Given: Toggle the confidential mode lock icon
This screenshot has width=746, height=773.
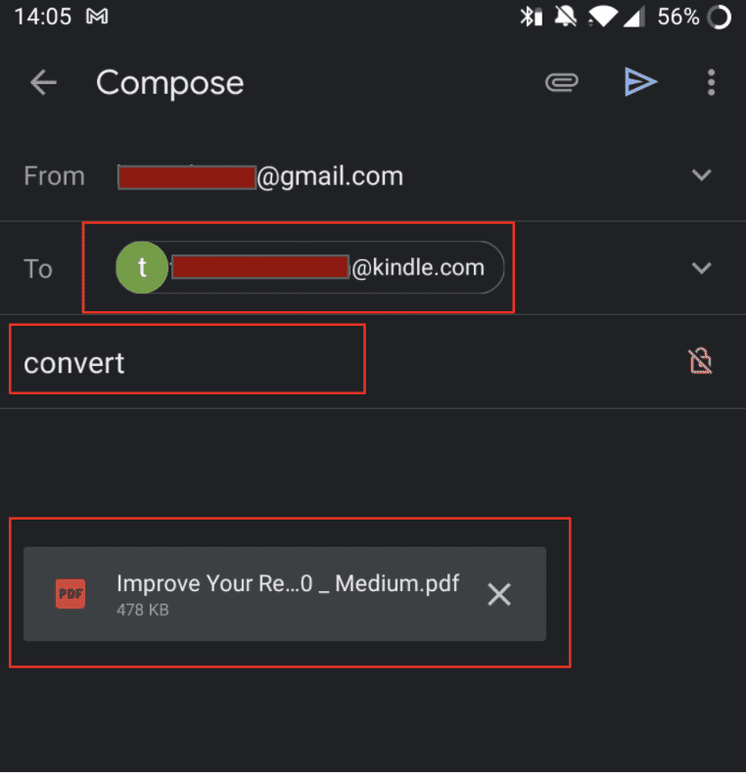Looking at the screenshot, I should [x=701, y=362].
